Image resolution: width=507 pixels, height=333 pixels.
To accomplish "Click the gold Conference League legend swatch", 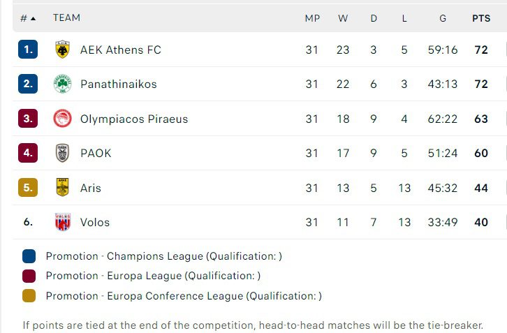I will [x=29, y=296].
